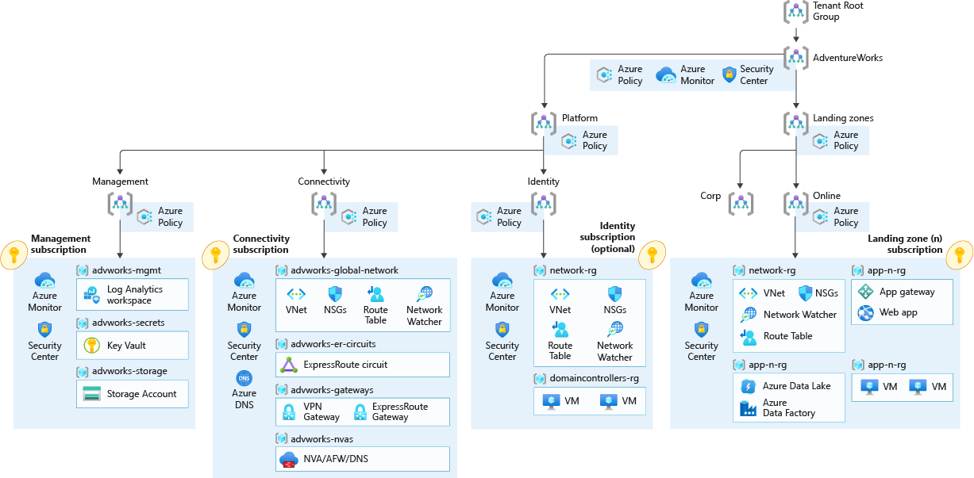This screenshot has width=974, height=478.
Task: Click the Key Vault icon
Action: click(x=92, y=346)
